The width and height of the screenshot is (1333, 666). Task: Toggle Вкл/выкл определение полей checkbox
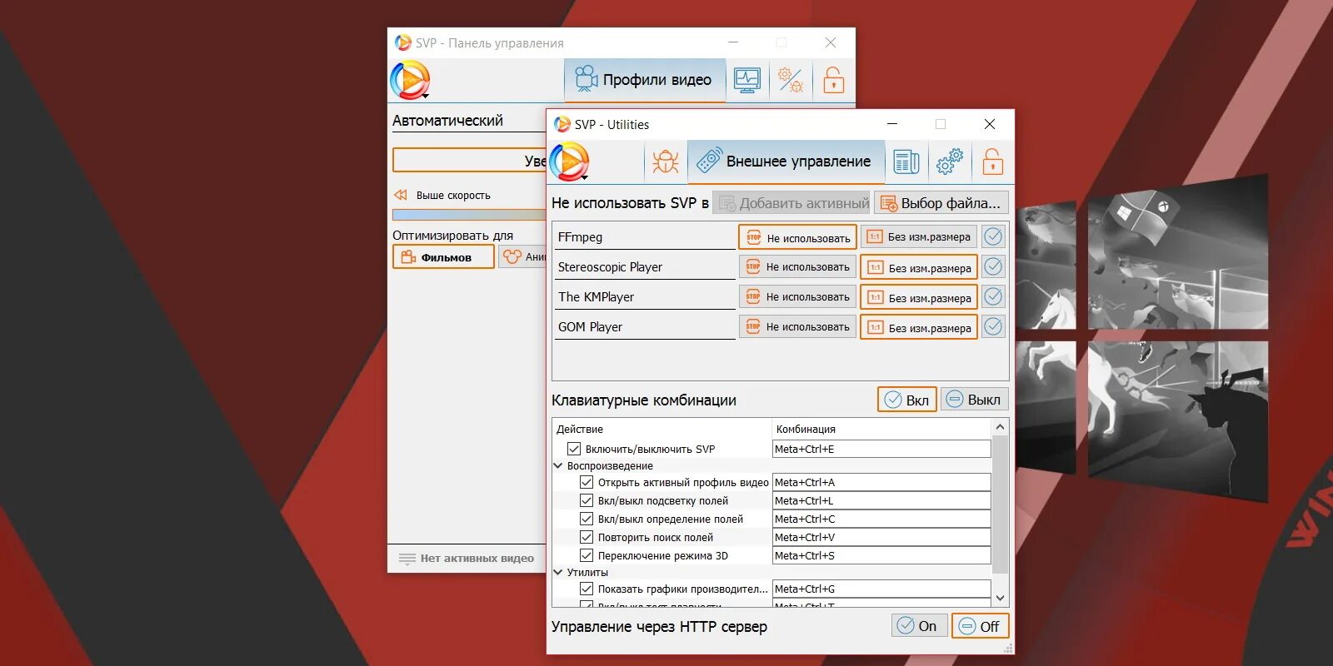click(x=587, y=519)
